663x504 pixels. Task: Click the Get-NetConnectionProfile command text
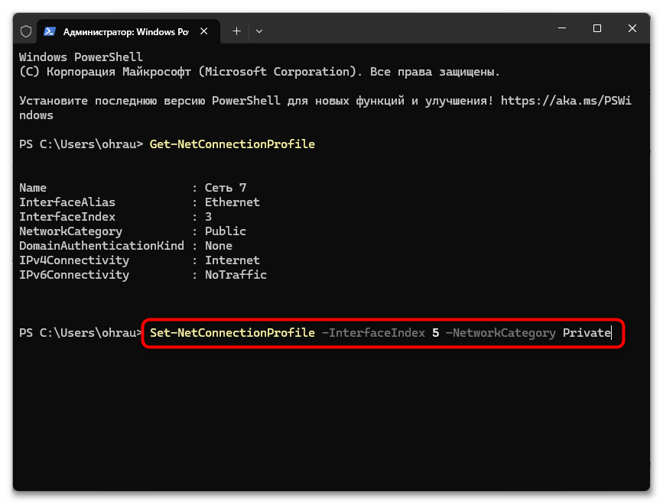[x=232, y=144]
